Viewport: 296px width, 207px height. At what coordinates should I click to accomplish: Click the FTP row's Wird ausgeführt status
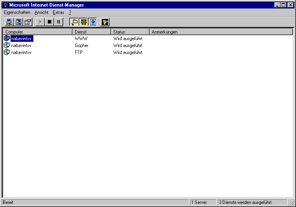pos(128,52)
